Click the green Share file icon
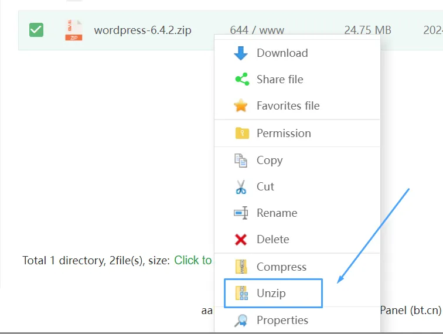 click(x=242, y=79)
